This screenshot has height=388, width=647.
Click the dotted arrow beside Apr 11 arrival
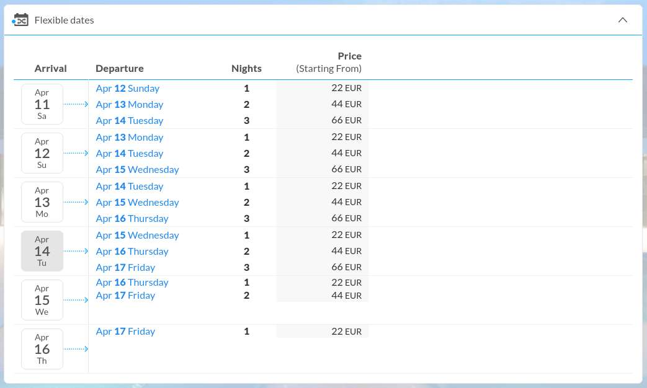(76, 104)
